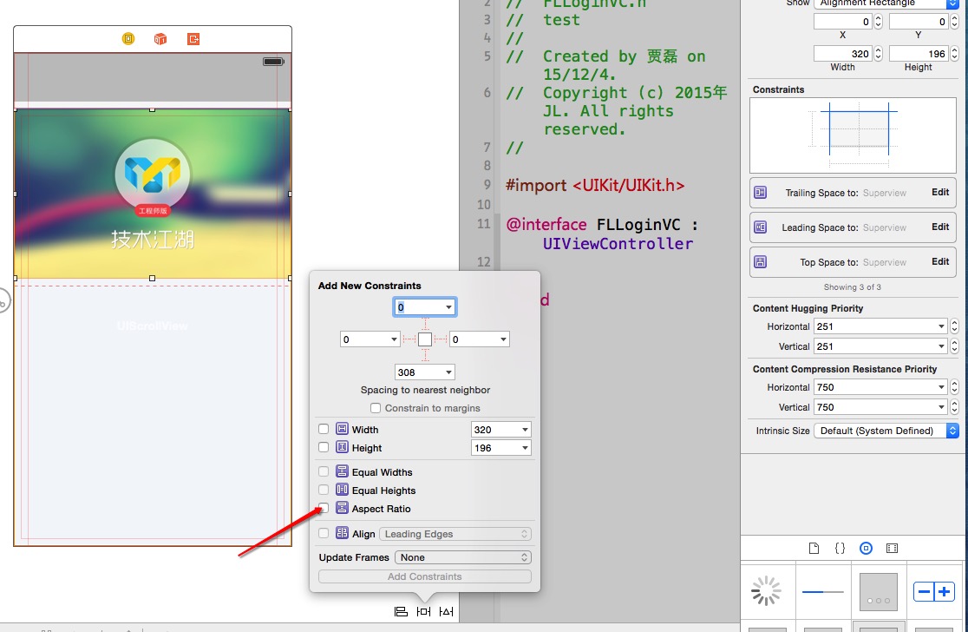
Task: Toggle the left spacing strut
Action: tap(409, 339)
